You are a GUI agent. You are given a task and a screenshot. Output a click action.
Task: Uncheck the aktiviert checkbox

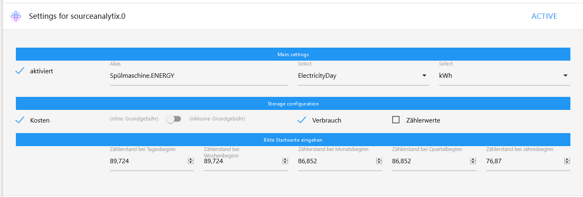tap(20, 71)
